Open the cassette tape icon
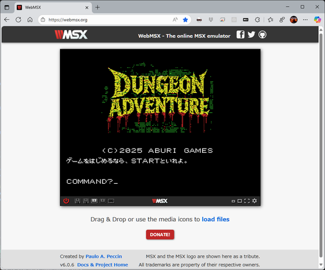The width and height of the screenshot is (325, 270). tap(111, 201)
